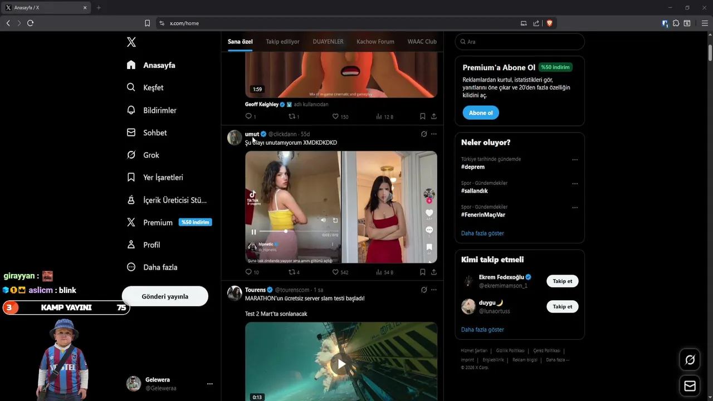Open floating messages button at bottom right
This screenshot has height=401, width=713.
[690, 386]
